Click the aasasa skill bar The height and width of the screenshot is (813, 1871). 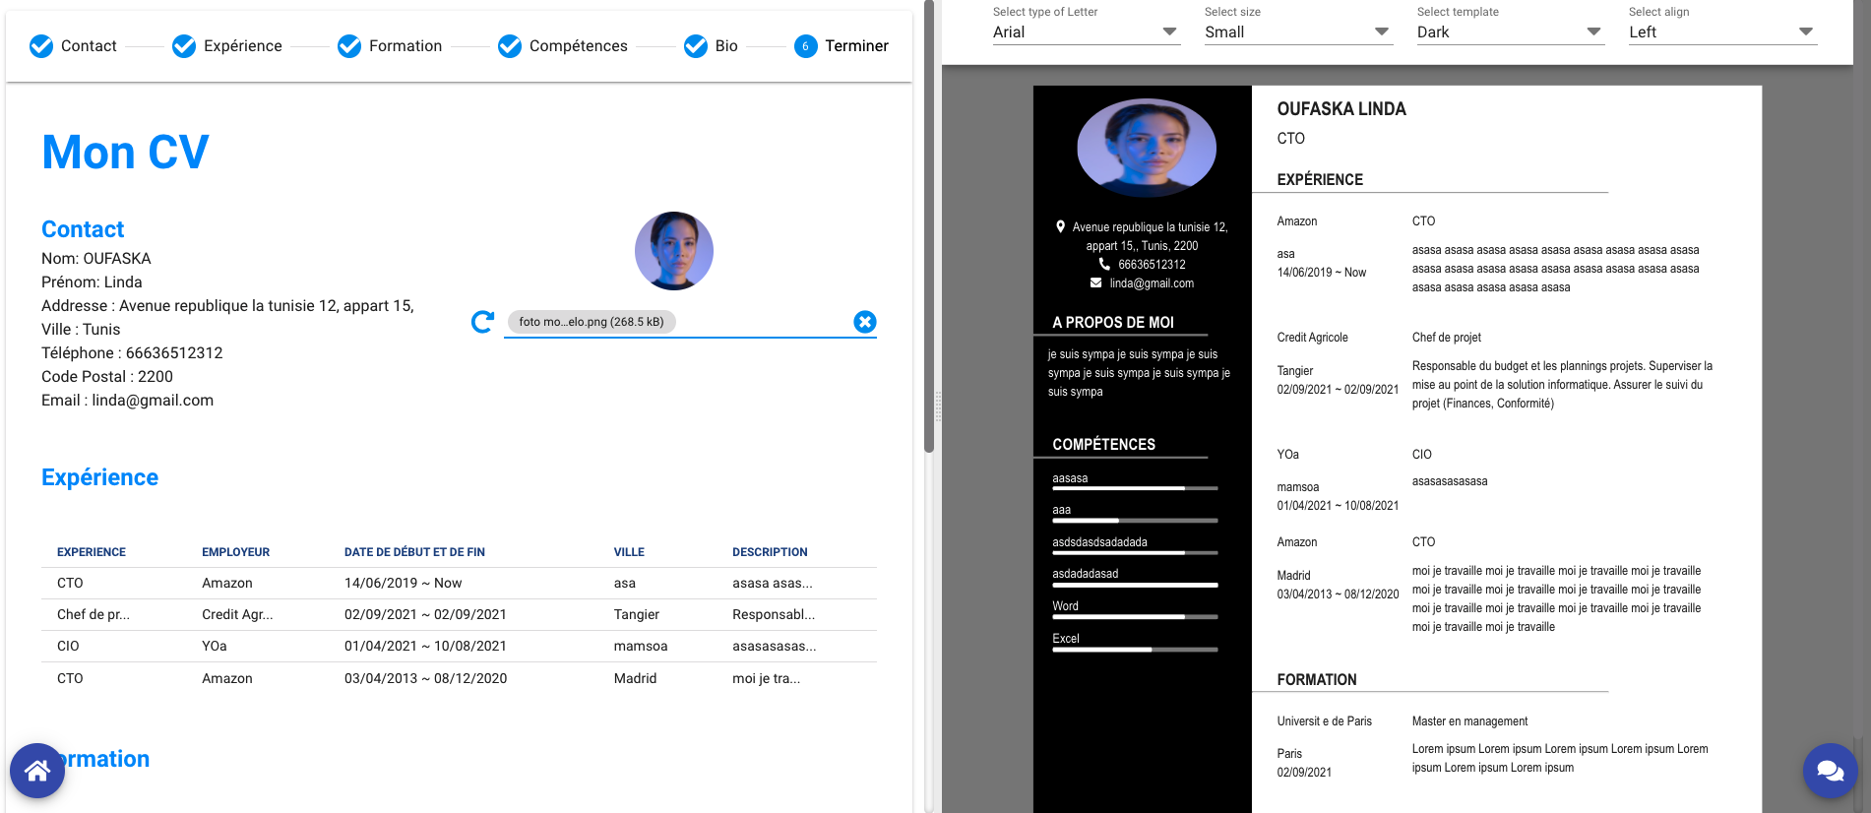[1135, 488]
